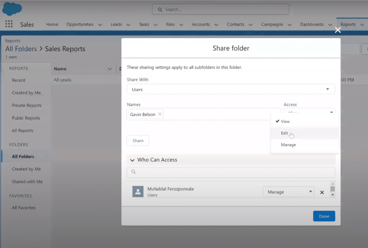This screenshot has height=248, width=368.
Task: Click Mufaddal Ferozpurwala's avatar icon
Action: (138, 191)
